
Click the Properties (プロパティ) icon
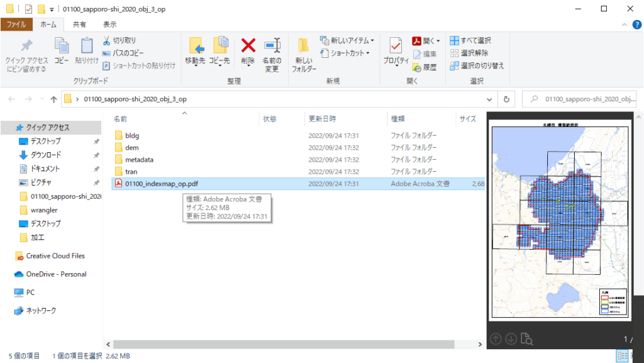[x=396, y=46]
